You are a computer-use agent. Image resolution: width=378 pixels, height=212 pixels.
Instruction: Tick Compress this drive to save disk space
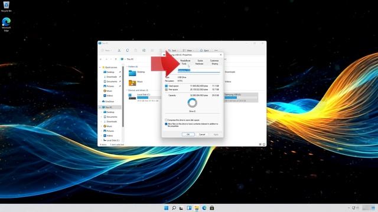[x=166, y=120]
